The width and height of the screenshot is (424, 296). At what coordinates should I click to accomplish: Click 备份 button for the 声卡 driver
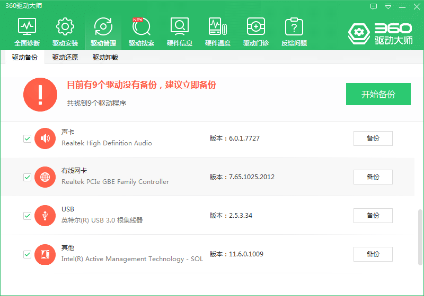click(373, 138)
